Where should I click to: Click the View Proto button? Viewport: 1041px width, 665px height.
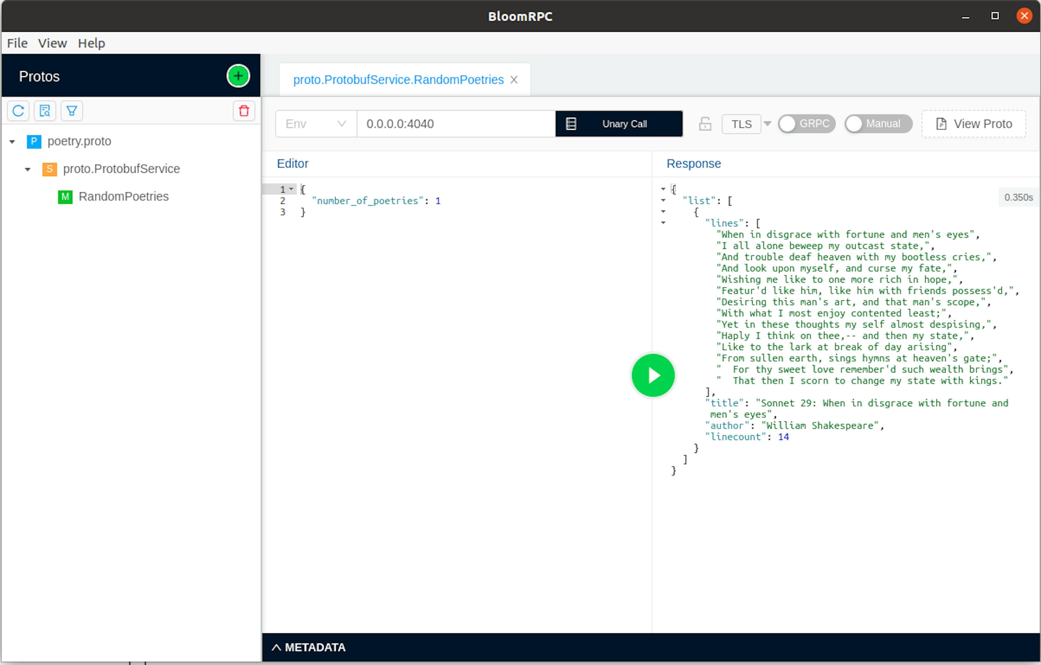click(x=973, y=124)
